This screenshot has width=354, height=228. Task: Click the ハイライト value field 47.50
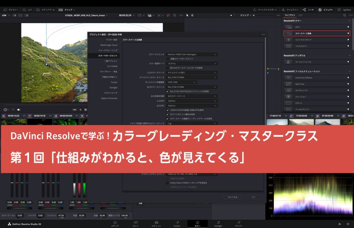click(x=61, y=215)
